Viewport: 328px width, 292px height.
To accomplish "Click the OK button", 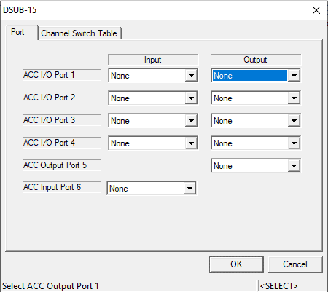I will [236, 264].
